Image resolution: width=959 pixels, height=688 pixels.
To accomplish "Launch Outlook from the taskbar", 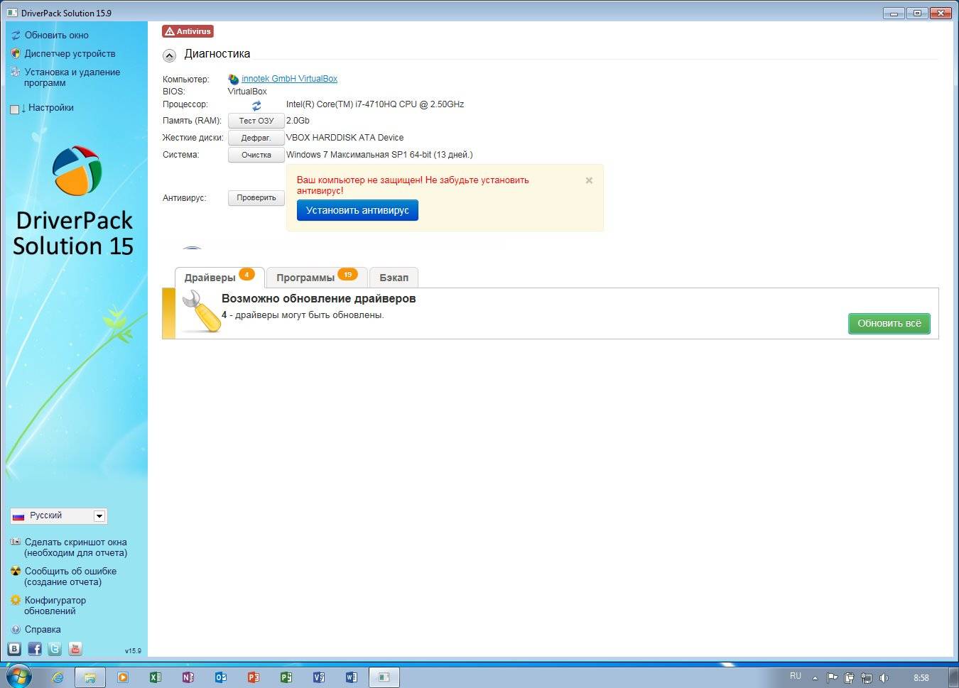I will (221, 677).
